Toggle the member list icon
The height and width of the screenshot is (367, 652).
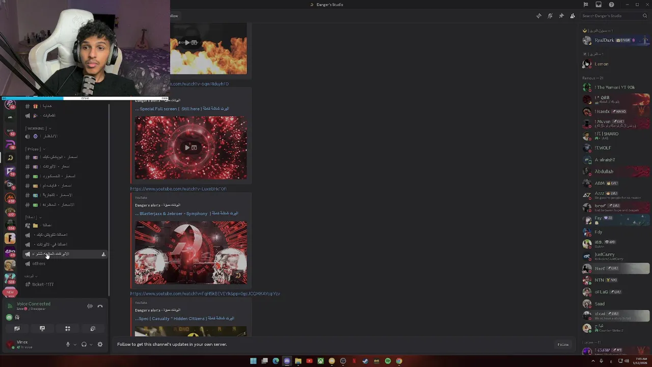(573, 16)
